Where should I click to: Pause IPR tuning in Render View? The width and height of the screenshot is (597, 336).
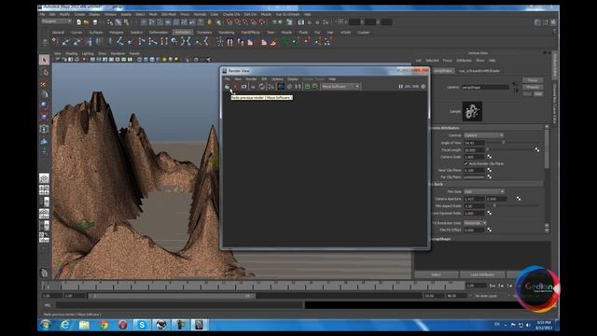coord(400,87)
